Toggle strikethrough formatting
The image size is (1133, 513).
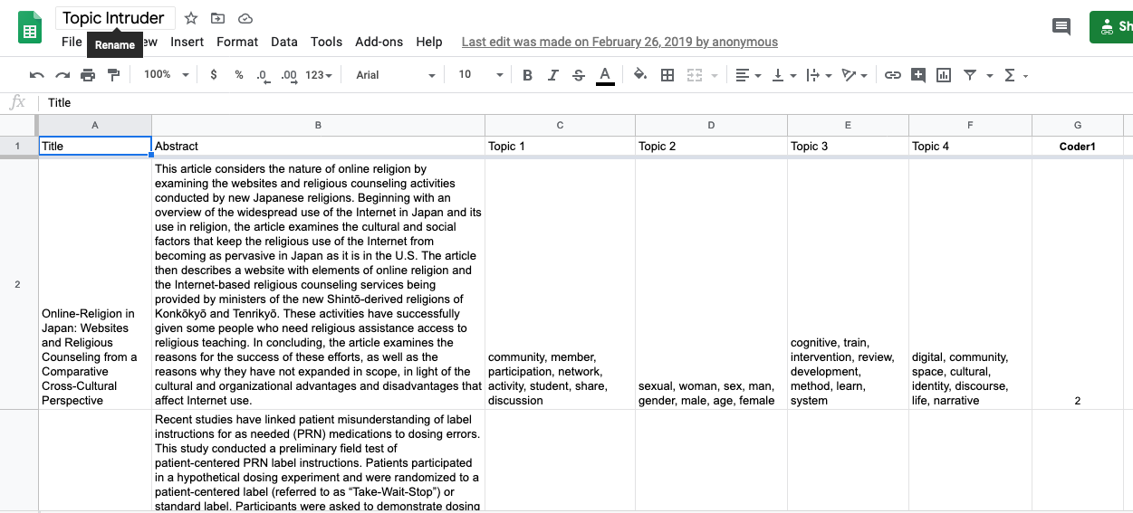click(579, 75)
